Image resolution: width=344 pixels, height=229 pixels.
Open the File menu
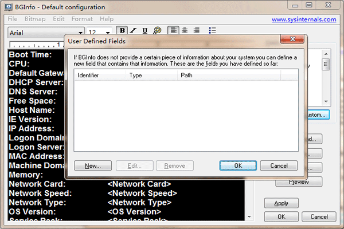pyautogui.click(x=13, y=19)
